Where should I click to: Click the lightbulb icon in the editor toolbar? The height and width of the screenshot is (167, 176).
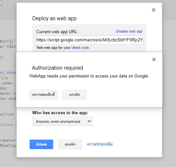[x=2, y=3]
